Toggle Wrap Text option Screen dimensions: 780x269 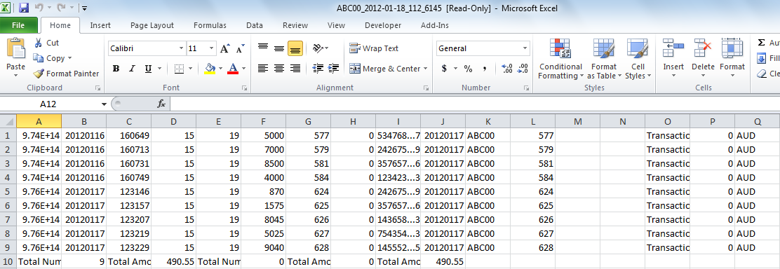[374, 48]
